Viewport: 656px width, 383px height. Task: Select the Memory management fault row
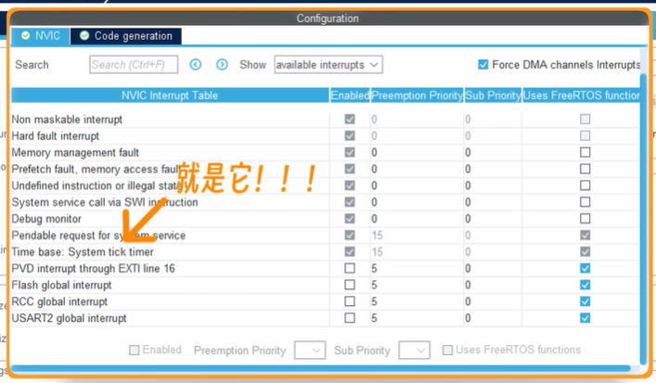326,152
